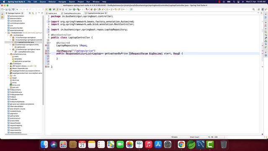The image size is (268, 151).
Task: Expand the src/test/java folder
Action: [8, 64]
